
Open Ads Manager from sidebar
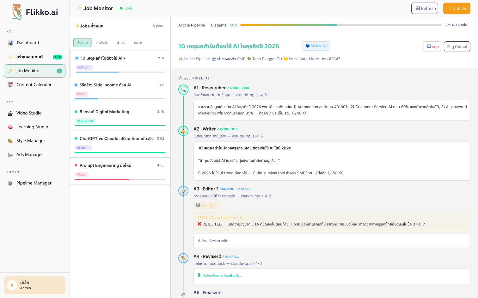(34, 155)
